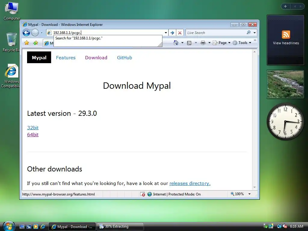Click the analog clock gadget

pos(285,122)
